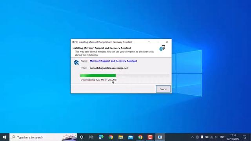This screenshot has height=141, width=251.
Task: Open the Wi-Fi network tray icon
Action: pos(211,137)
